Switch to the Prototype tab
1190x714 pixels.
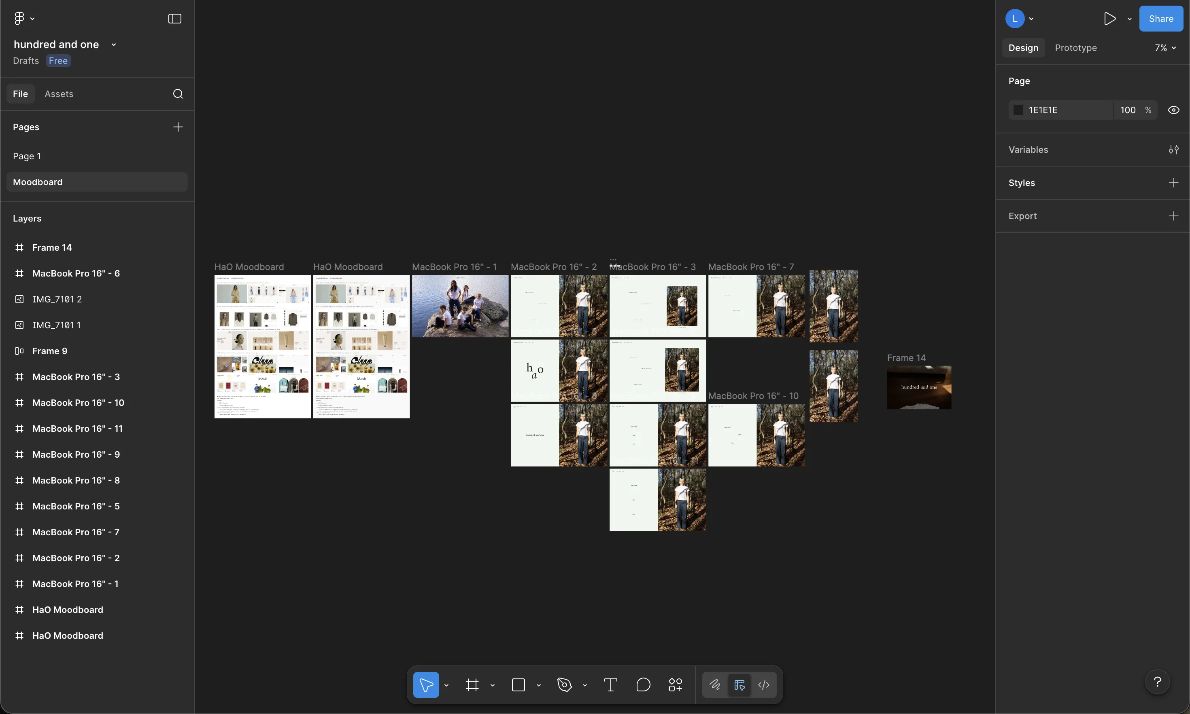(x=1075, y=48)
